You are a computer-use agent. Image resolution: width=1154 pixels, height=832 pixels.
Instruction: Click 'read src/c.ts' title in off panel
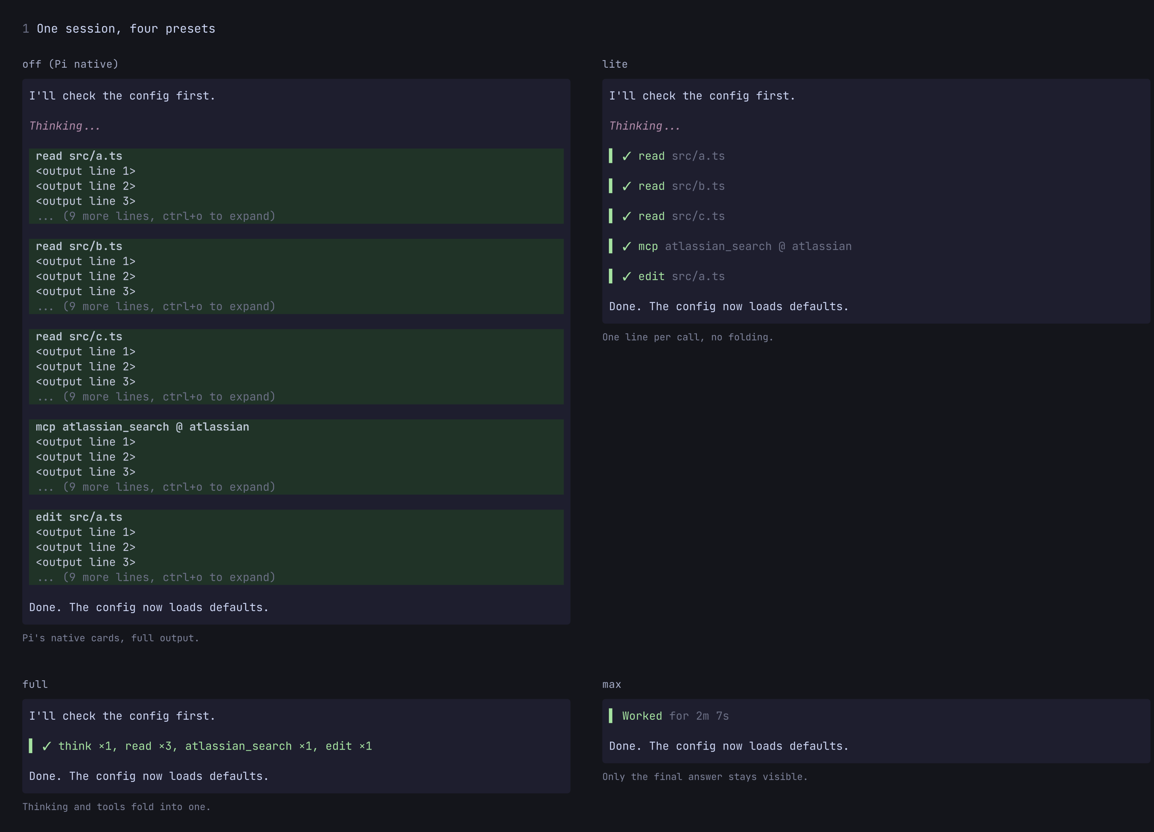click(79, 337)
